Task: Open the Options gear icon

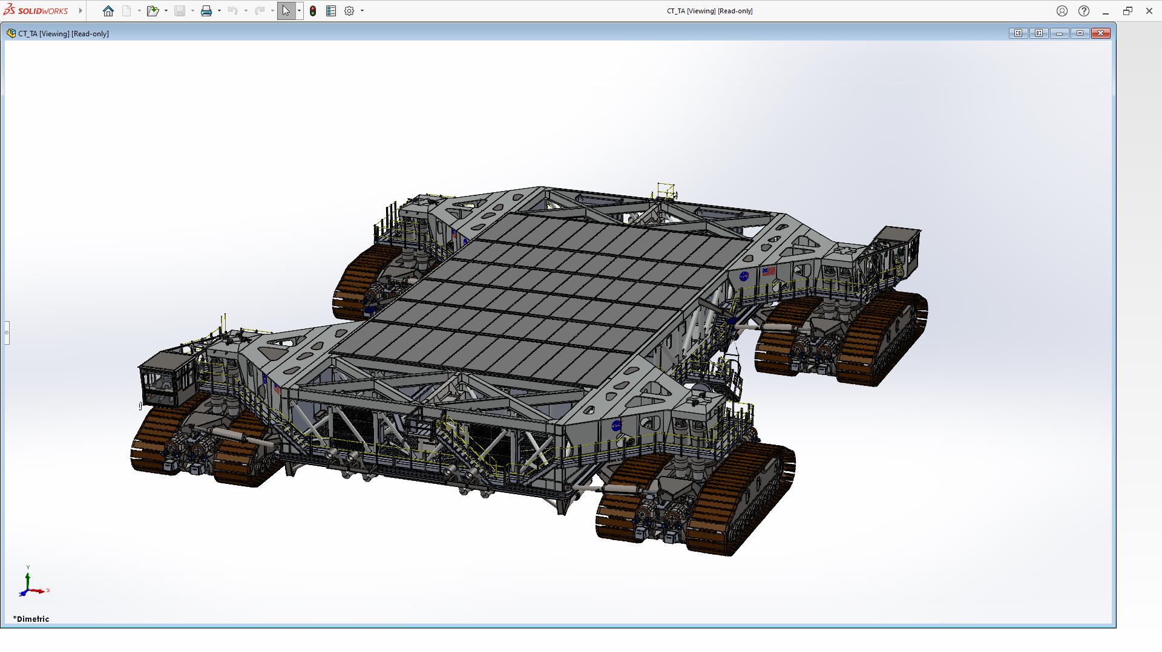Action: pyautogui.click(x=349, y=11)
